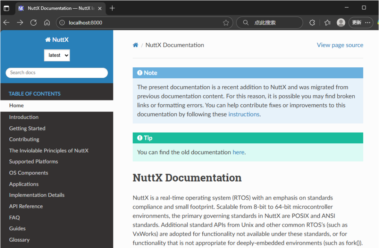Image resolution: width=379 pixels, height=248 pixels.
Task: View site information icon in address bar
Action: point(62,23)
